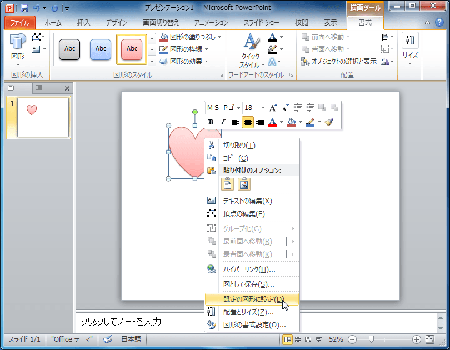Click the ribbon text fill A icon

point(272,37)
